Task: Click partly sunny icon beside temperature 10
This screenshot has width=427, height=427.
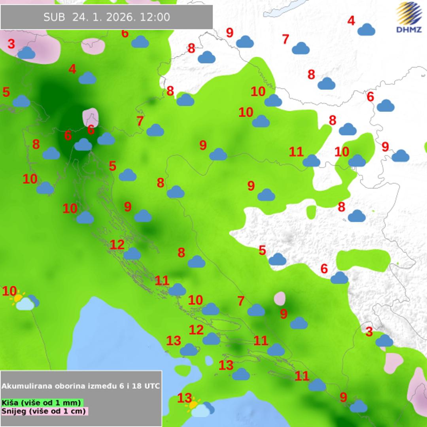Action: click(x=24, y=301)
